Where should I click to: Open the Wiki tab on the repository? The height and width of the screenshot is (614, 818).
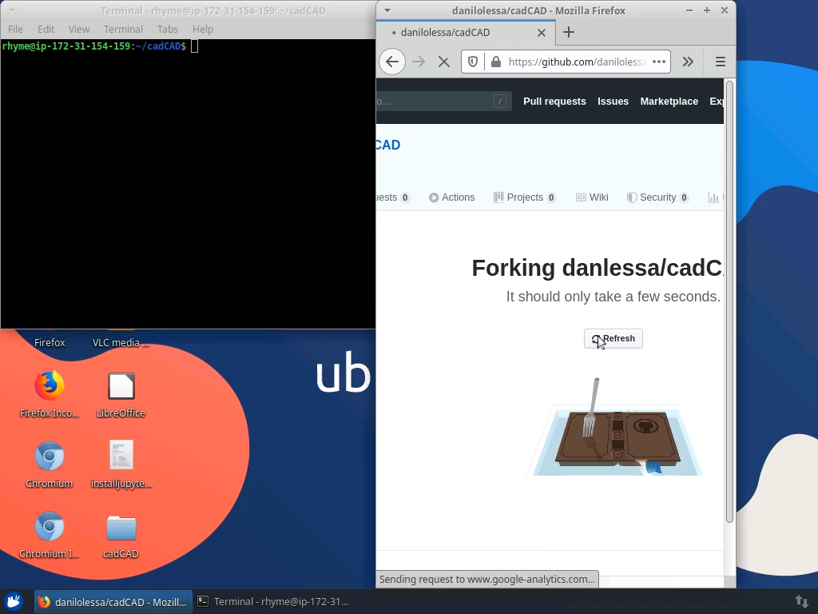(592, 197)
